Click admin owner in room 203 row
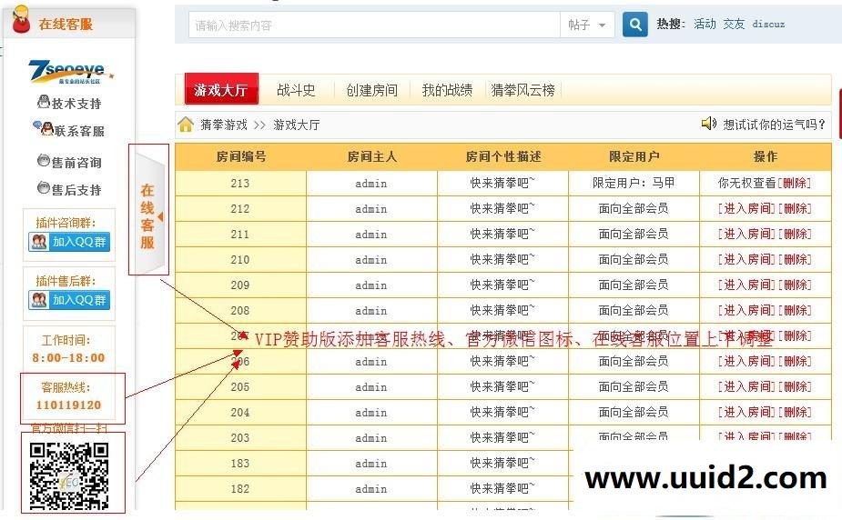The width and height of the screenshot is (842, 520). pyautogui.click(x=371, y=438)
